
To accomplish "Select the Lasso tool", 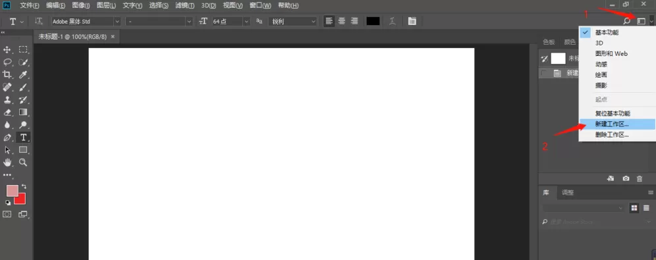I will click(7, 63).
